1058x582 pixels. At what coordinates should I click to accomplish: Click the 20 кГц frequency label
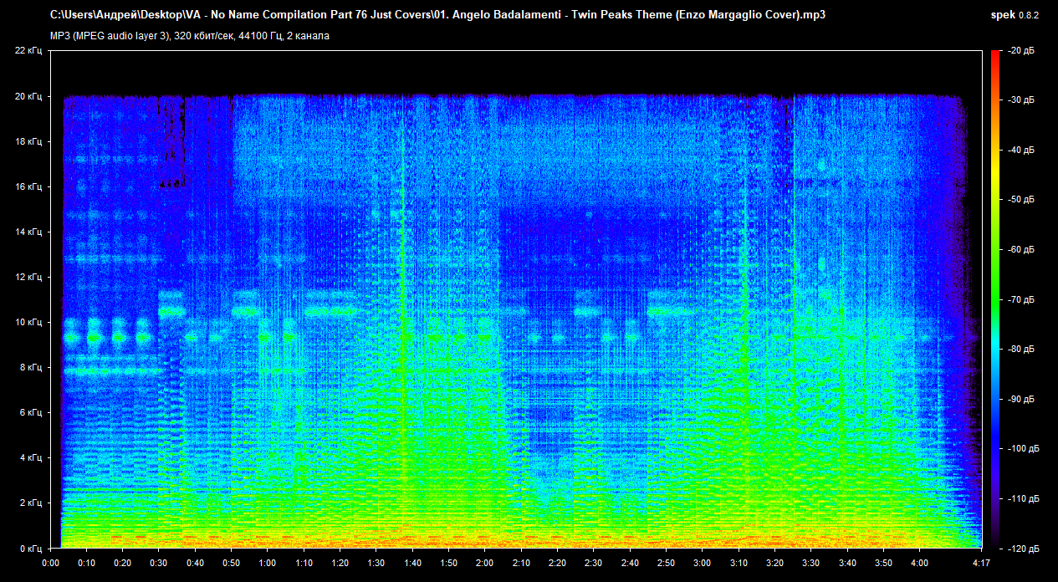pyautogui.click(x=28, y=96)
